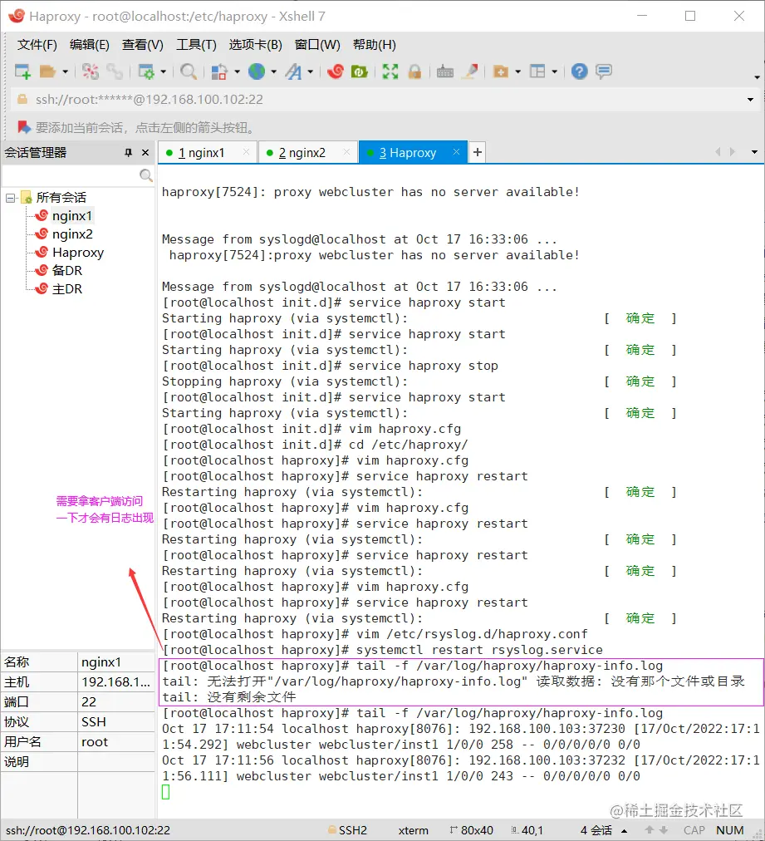Image resolution: width=765 pixels, height=841 pixels.
Task: Select the nginx1 session in tree
Action: pyautogui.click(x=72, y=215)
